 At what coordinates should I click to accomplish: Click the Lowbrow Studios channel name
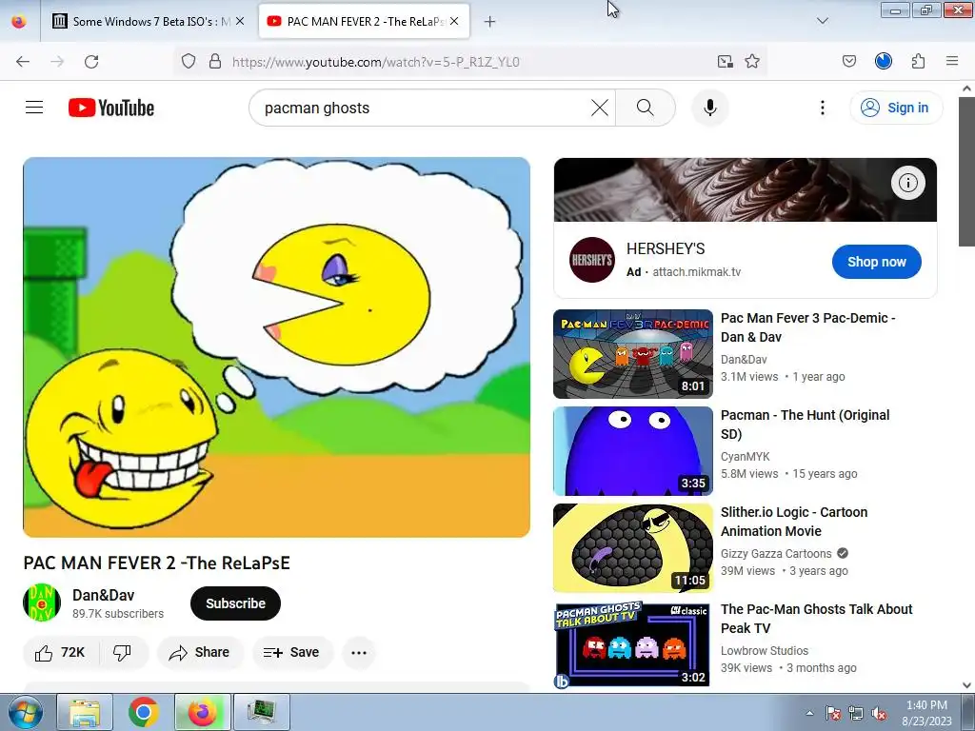[x=765, y=650]
